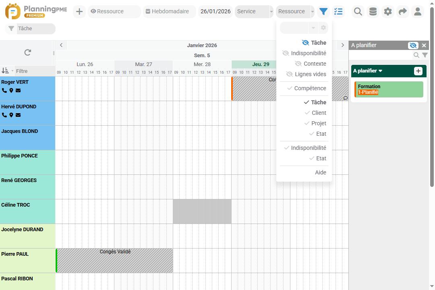Open the filter funnel icon in toolbar
This screenshot has height=290, width=435.
pos(323,11)
